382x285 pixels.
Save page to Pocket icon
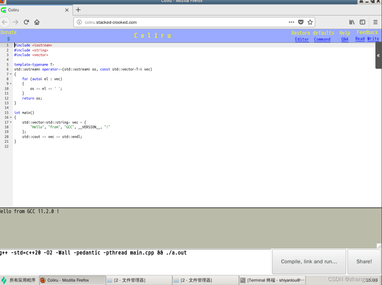pyautogui.click(x=301, y=22)
